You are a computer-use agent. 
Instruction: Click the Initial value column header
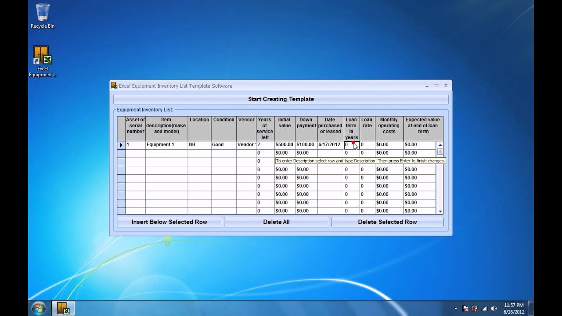(x=285, y=129)
